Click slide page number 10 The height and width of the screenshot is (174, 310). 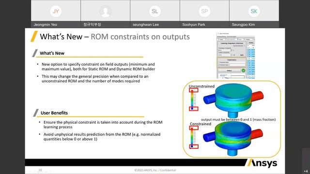pyautogui.click(x=40, y=170)
